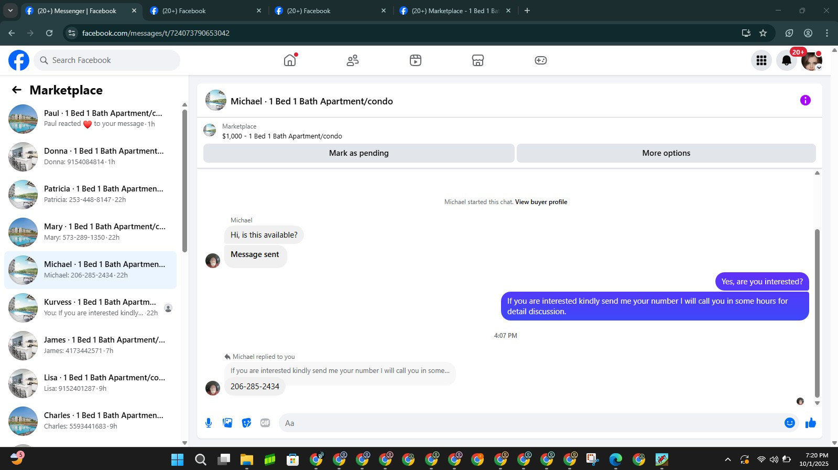Send a thumbs-up like
The image size is (838, 470).
811,423
